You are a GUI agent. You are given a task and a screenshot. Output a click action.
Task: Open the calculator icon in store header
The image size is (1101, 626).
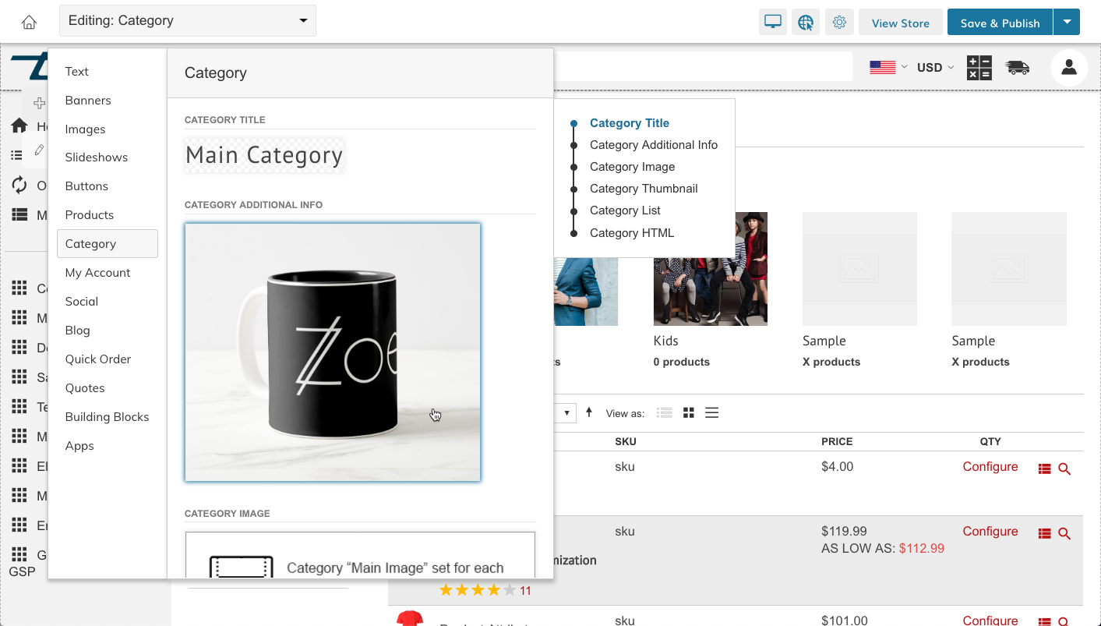click(979, 68)
